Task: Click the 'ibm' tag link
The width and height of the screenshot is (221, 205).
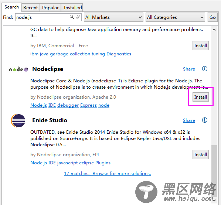Action: click(34, 54)
